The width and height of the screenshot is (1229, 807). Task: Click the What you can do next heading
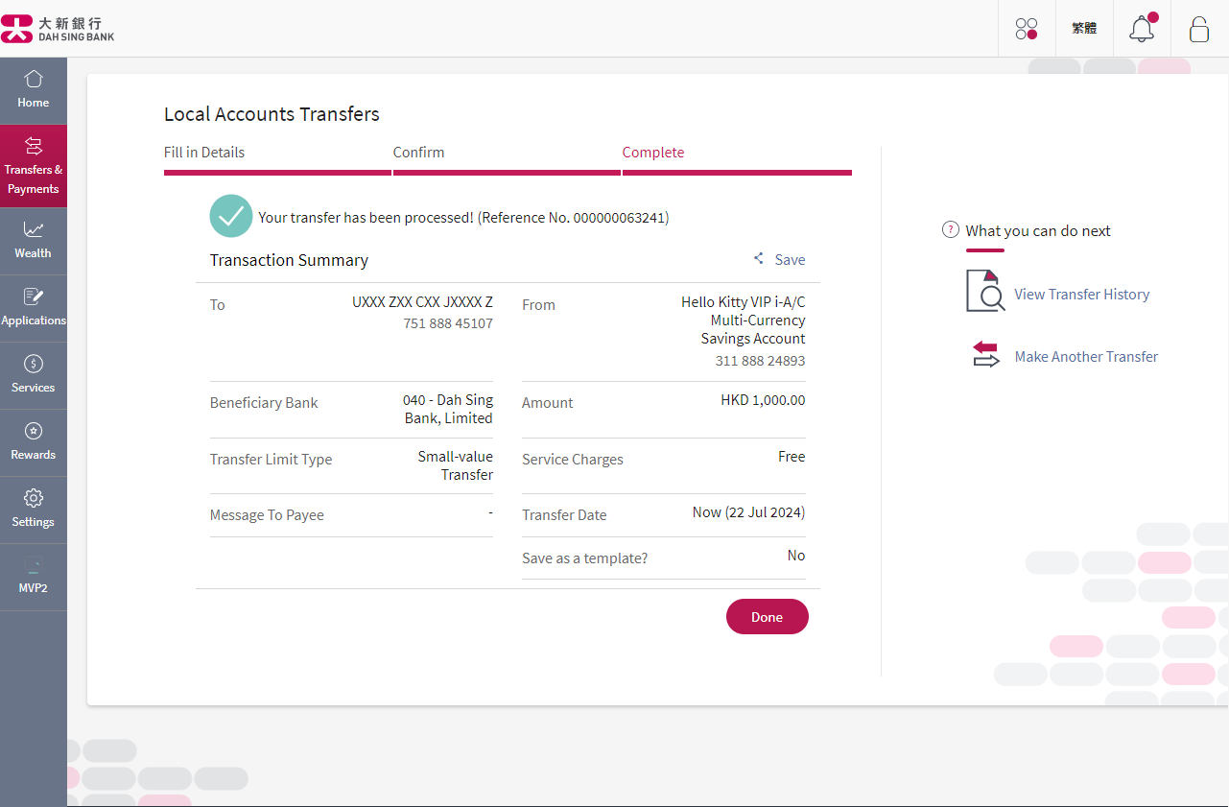point(1038,230)
